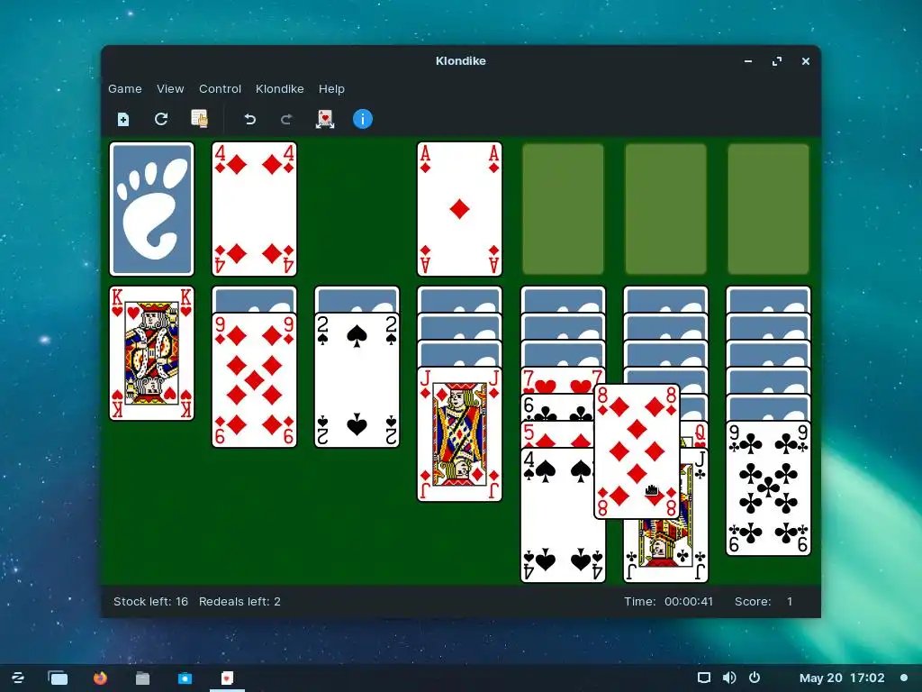Open the Zorin start menu
Image resolution: width=922 pixels, height=692 pixels.
[18, 678]
